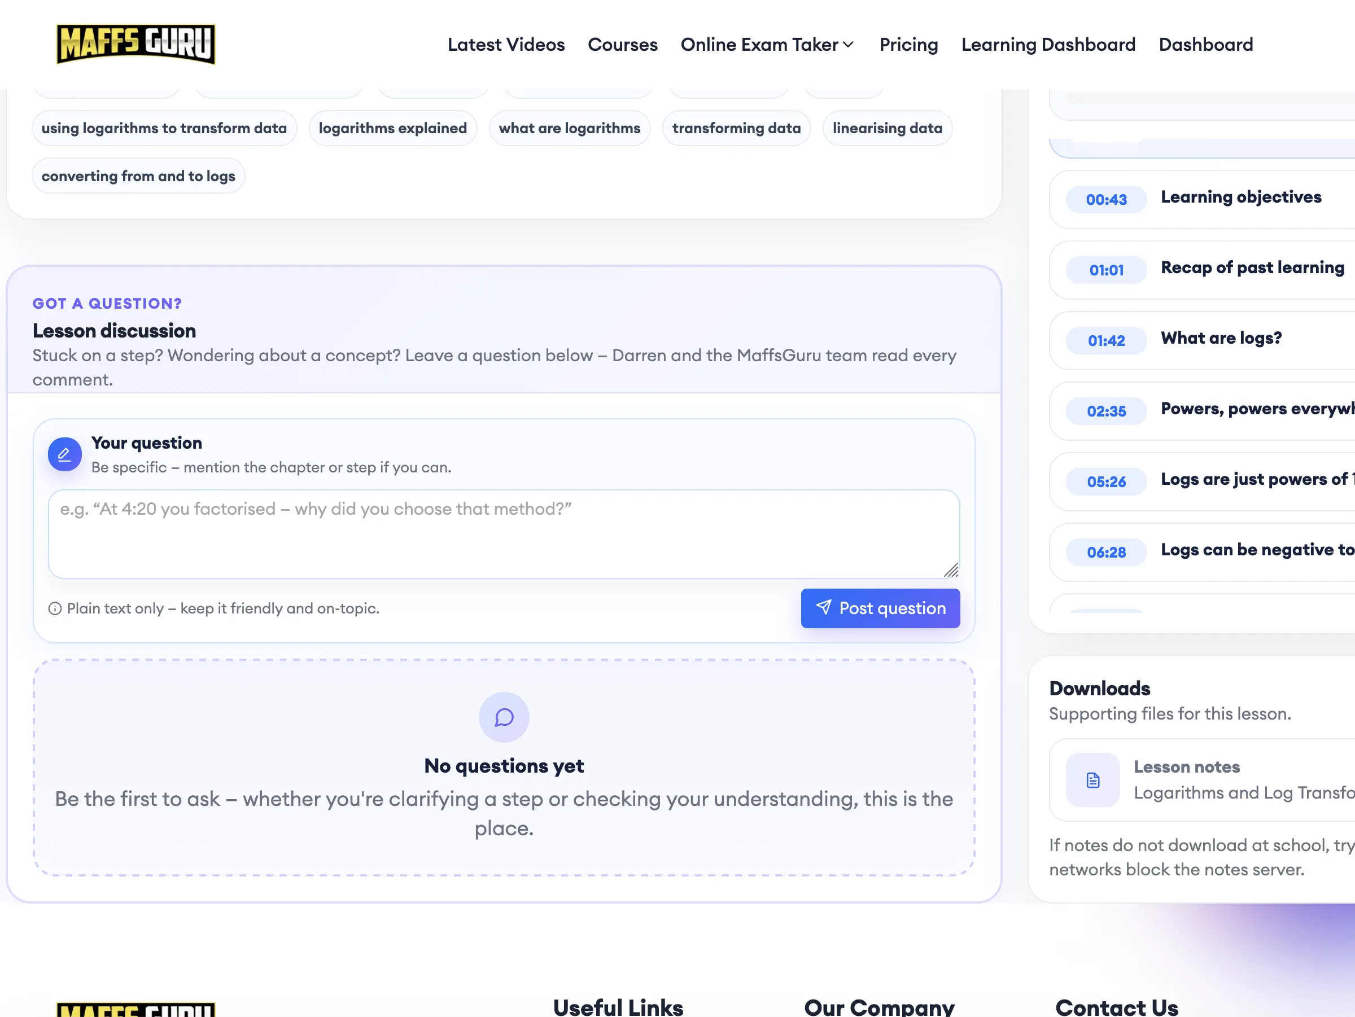Expand the Online Exam Taker dropdown chevron
This screenshot has height=1017, width=1355.
pos(849,45)
